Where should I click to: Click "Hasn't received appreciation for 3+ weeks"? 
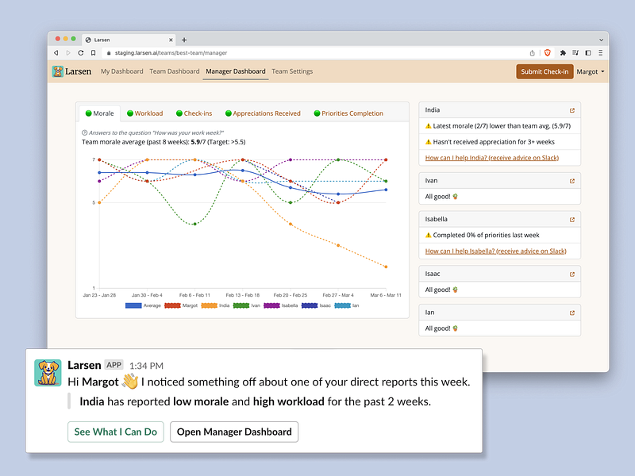tap(494, 142)
